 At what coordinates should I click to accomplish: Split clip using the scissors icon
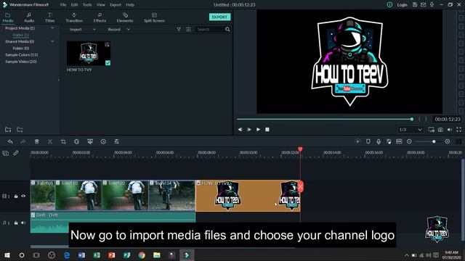point(50,142)
